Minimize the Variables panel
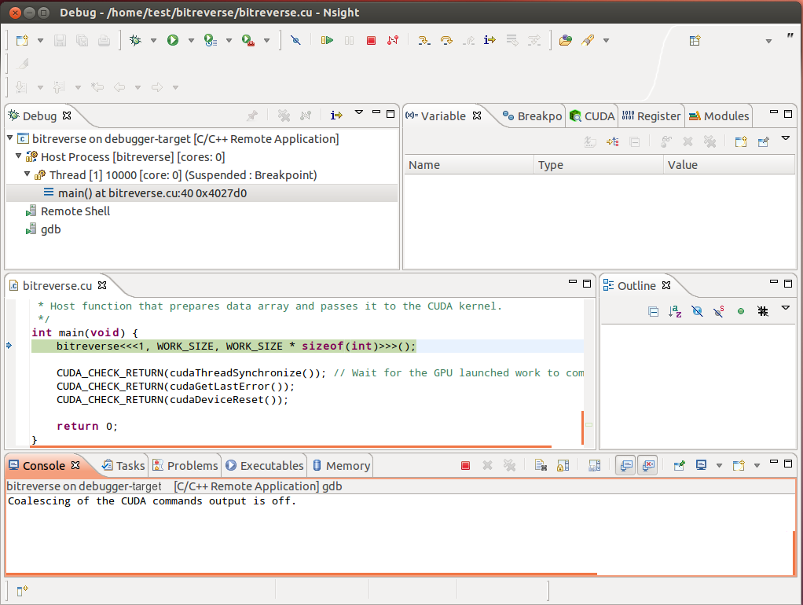This screenshot has height=605, width=803. 773,111
